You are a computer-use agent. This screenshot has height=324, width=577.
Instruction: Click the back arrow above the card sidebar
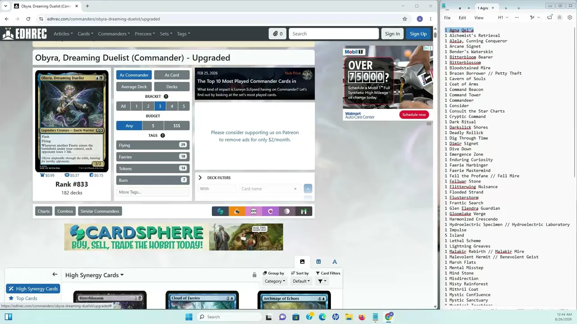pyautogui.click(x=55, y=274)
